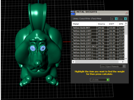Select the Yellow Gold:10KY row

(x=98, y=31)
